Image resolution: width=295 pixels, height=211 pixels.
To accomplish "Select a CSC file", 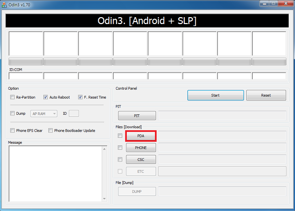I will tap(141, 159).
